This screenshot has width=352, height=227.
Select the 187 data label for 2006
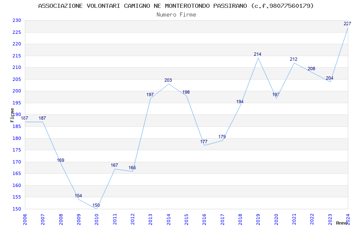point(24,118)
